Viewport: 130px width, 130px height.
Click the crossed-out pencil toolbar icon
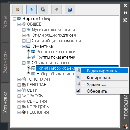pos(17,10)
